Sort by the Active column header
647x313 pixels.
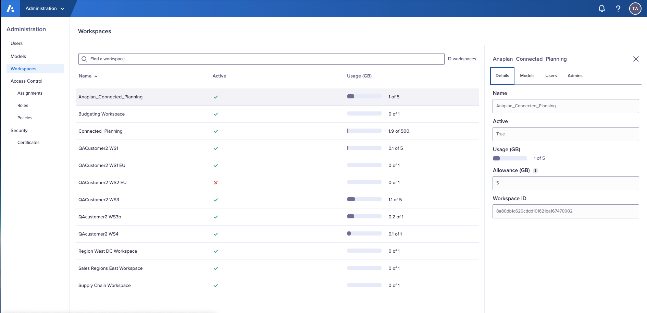pos(219,76)
